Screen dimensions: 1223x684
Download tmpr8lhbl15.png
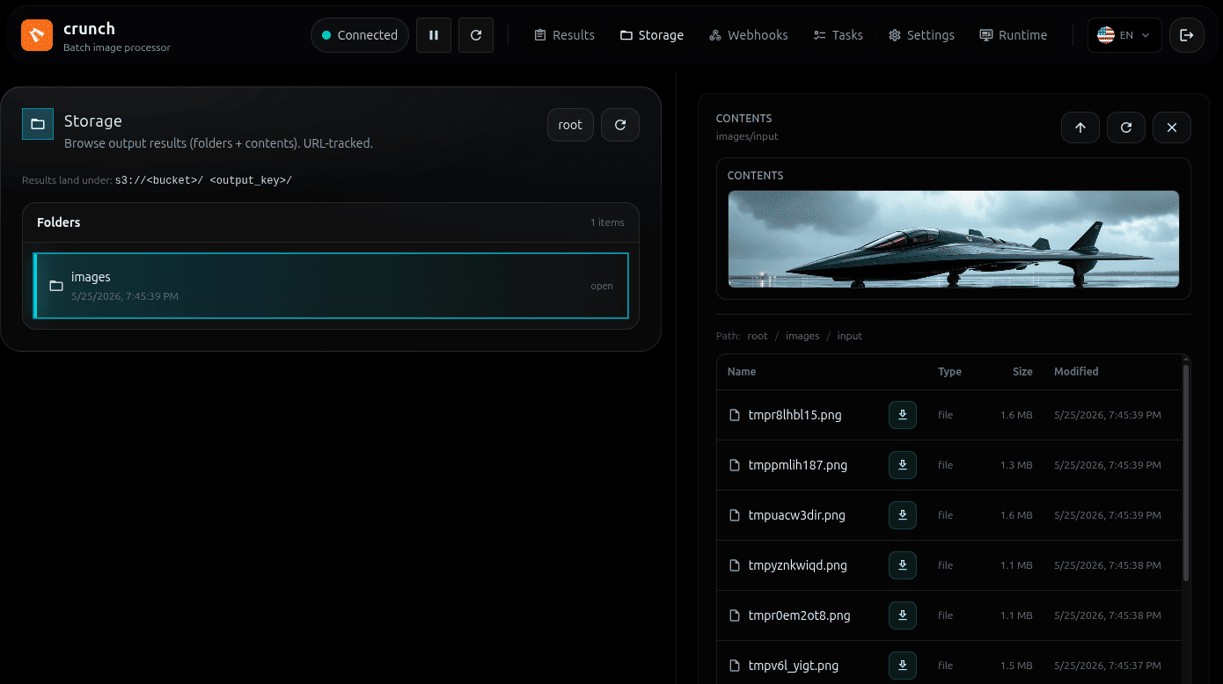pos(903,415)
